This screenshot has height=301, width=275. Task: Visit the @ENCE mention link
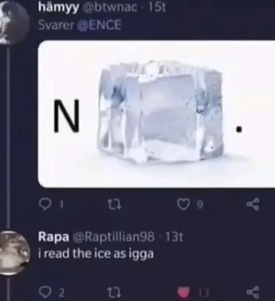click(x=99, y=25)
